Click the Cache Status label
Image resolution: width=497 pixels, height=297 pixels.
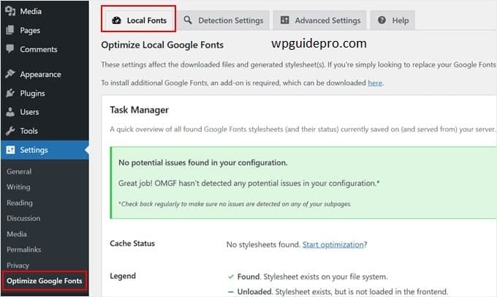pyautogui.click(x=132, y=244)
